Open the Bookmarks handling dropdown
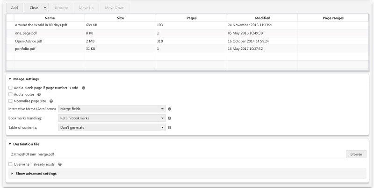Image resolution: width=374 pixels, height=188 pixels. (112, 118)
